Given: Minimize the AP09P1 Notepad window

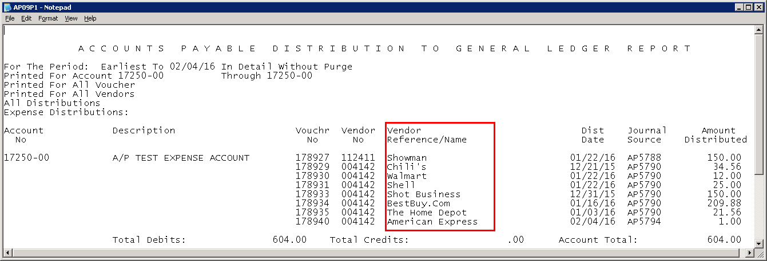Looking at the screenshot, I should point(740,7).
